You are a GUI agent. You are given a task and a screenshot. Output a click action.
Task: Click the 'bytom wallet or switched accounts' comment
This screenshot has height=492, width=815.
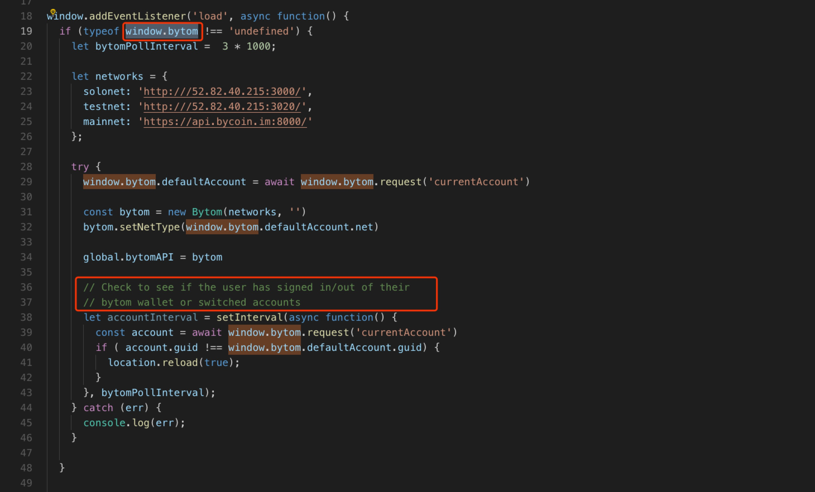pyautogui.click(x=192, y=302)
